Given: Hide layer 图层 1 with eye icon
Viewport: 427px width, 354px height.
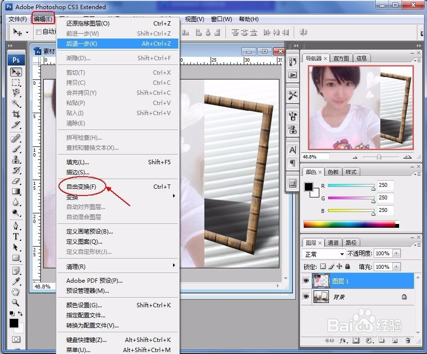Looking at the screenshot, I should tap(306, 281).
